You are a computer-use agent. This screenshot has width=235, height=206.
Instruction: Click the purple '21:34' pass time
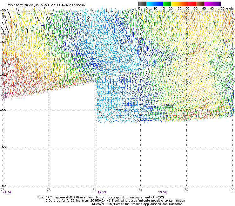pyautogui.click(x=7, y=192)
